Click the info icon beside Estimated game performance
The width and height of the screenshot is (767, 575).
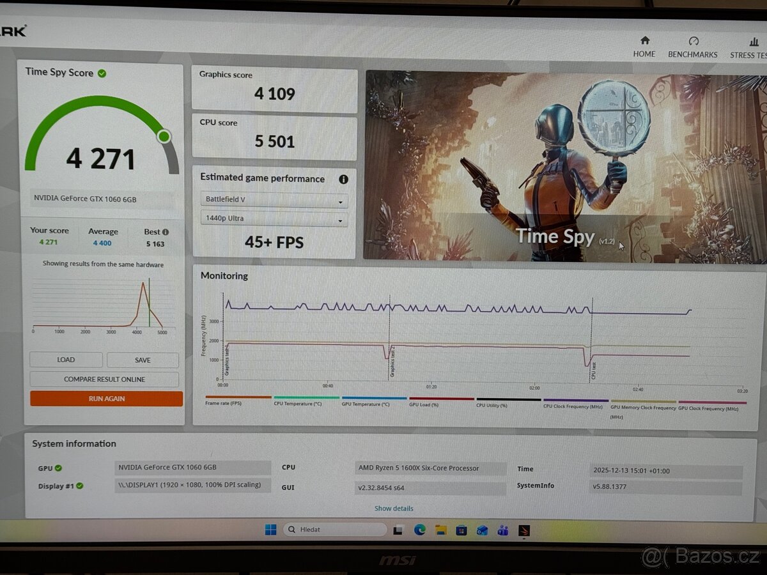[x=343, y=180]
